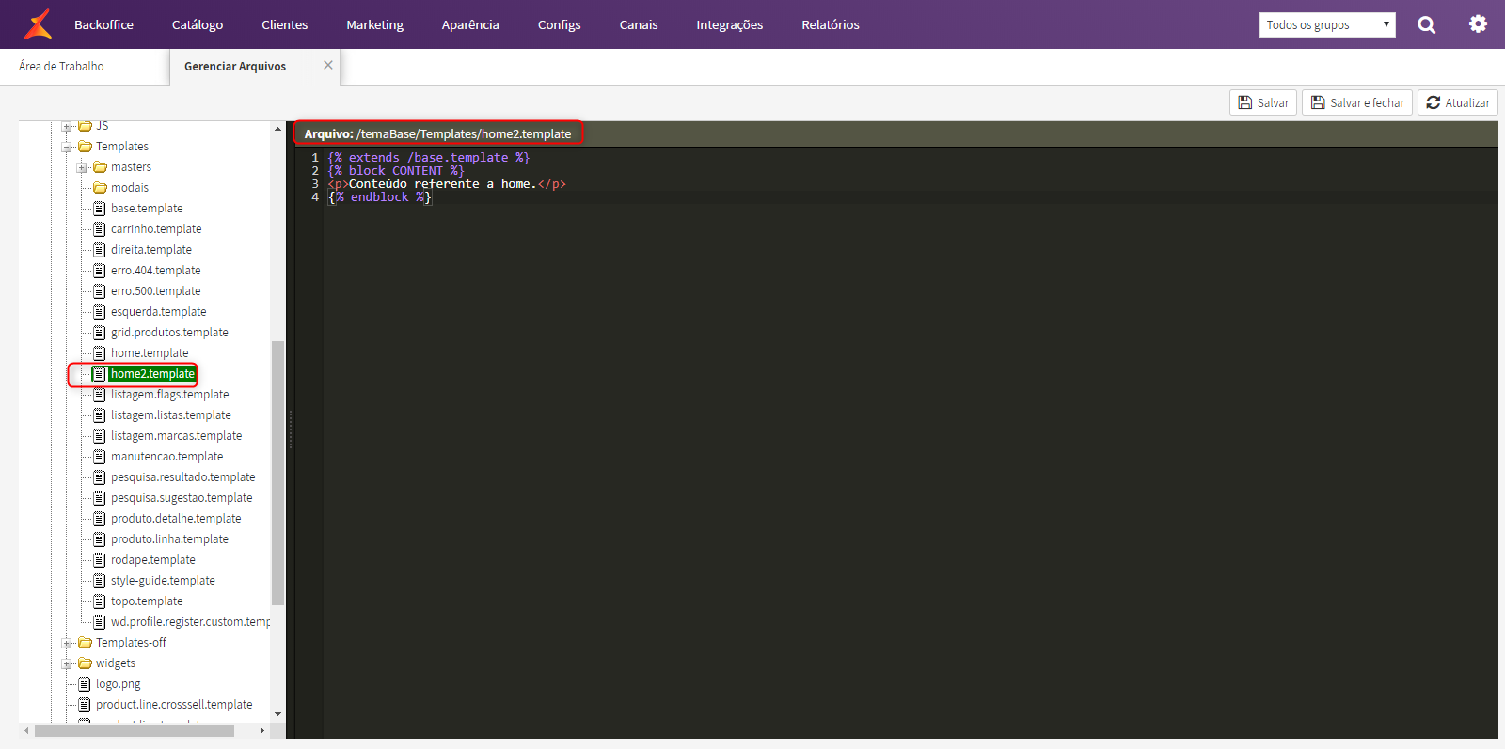This screenshot has height=749, width=1505.
Task: Switch to the Área de Trabalho tab
Action: [61, 66]
